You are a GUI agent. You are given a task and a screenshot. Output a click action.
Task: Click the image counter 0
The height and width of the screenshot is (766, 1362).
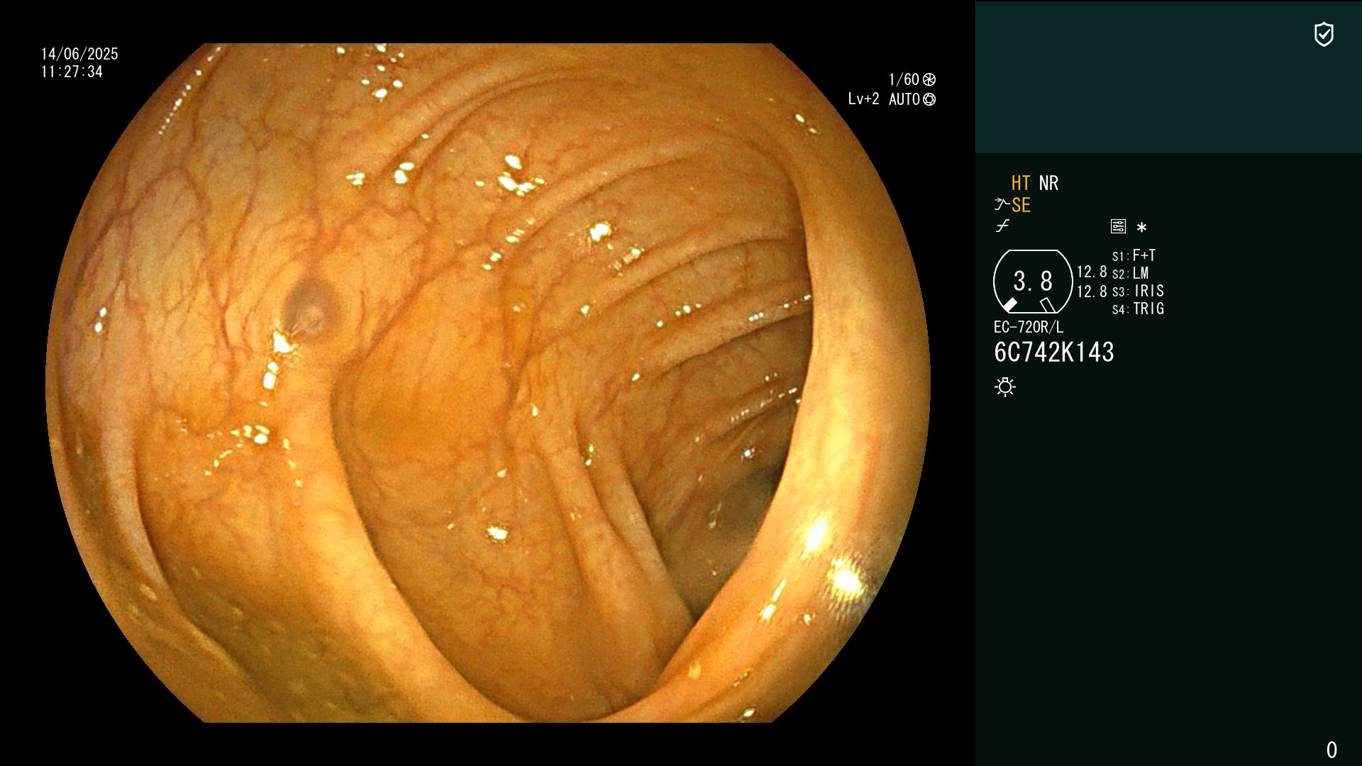pyautogui.click(x=1331, y=750)
